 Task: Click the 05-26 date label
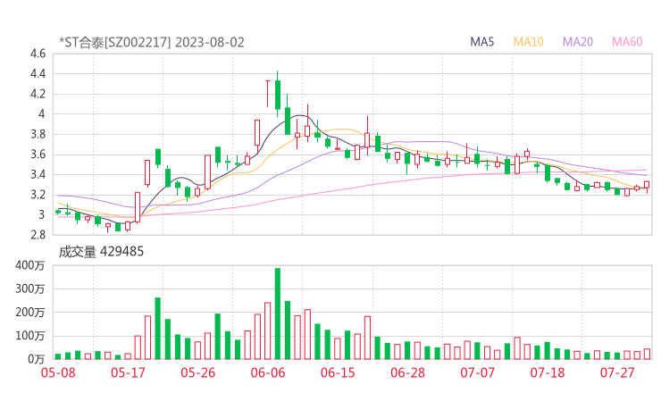click(197, 372)
